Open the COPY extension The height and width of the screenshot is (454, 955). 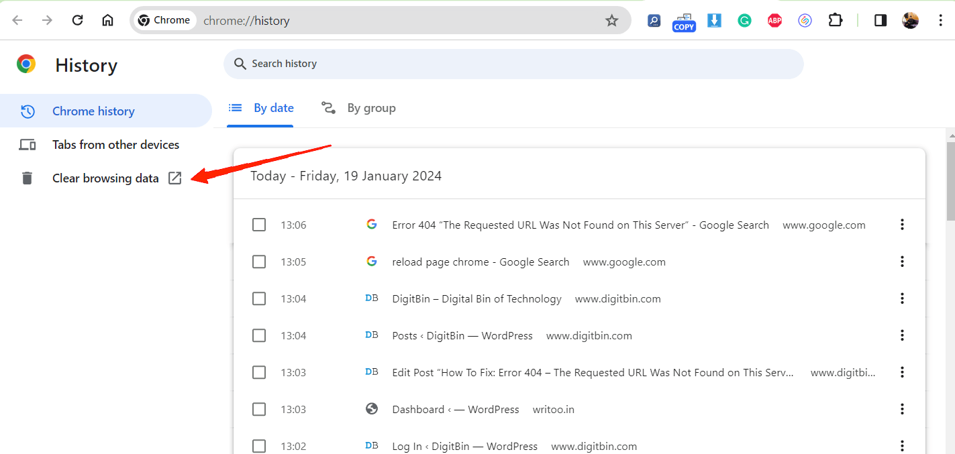(x=684, y=21)
